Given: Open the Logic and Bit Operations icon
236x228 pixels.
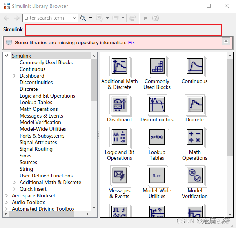Looking at the screenshot, I should point(120,137).
